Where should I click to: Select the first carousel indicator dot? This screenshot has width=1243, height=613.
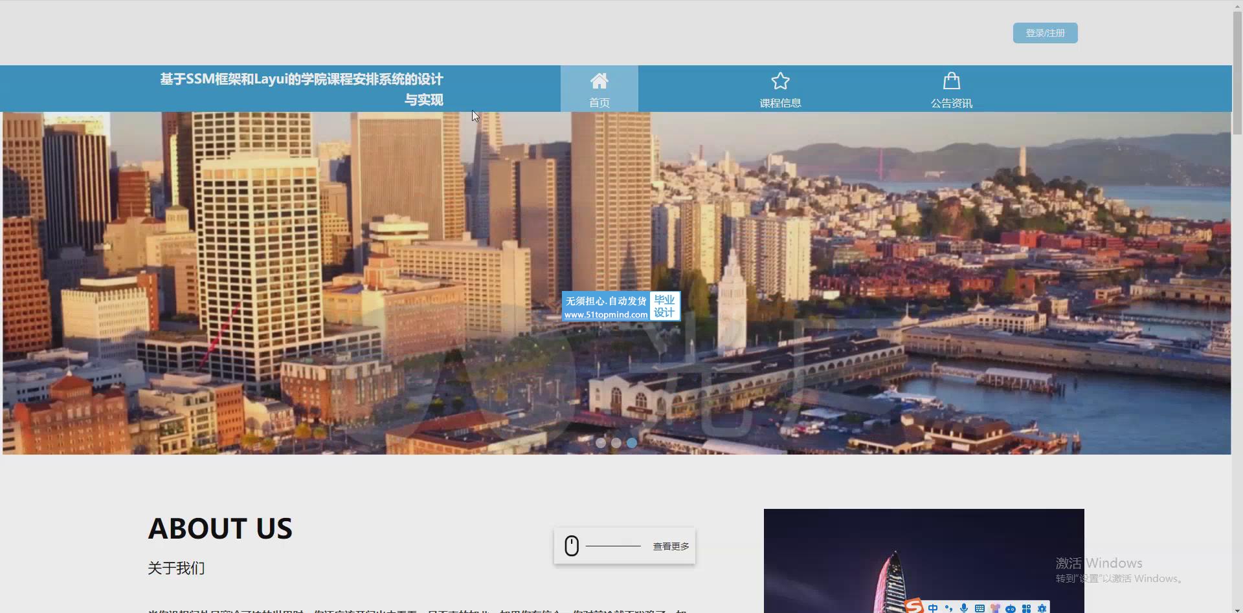(x=601, y=443)
